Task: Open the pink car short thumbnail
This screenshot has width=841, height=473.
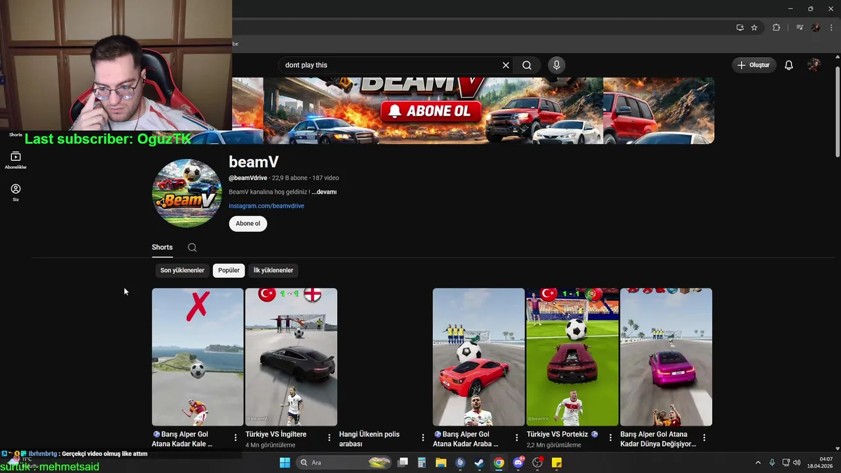Action: [x=666, y=357]
